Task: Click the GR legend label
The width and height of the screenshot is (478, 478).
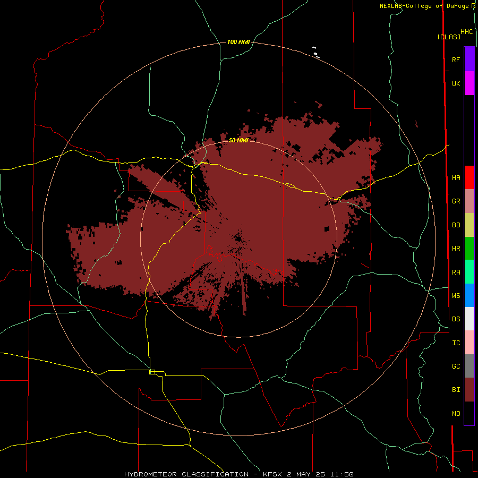Action: coord(456,201)
